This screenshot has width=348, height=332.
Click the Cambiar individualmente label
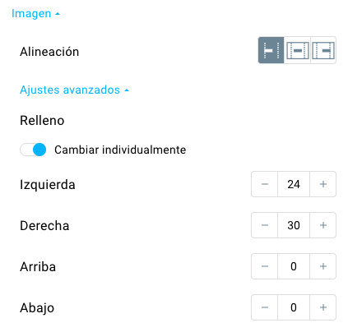[x=120, y=150]
